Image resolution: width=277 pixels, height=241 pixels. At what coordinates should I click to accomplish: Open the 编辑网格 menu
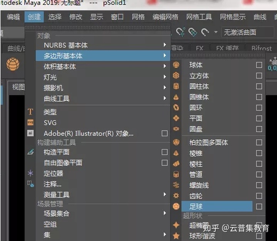point(165,17)
